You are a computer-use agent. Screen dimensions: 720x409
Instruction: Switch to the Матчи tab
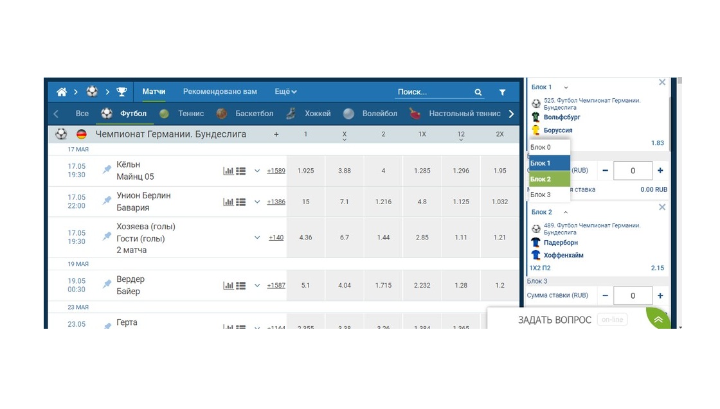(154, 92)
